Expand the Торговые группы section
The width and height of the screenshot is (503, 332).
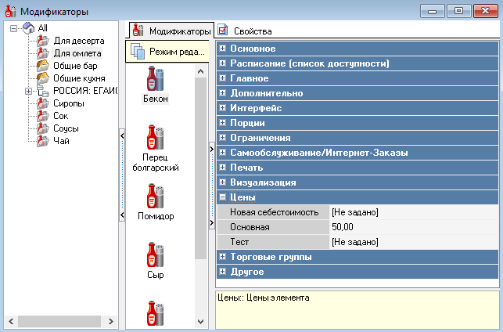point(223,257)
